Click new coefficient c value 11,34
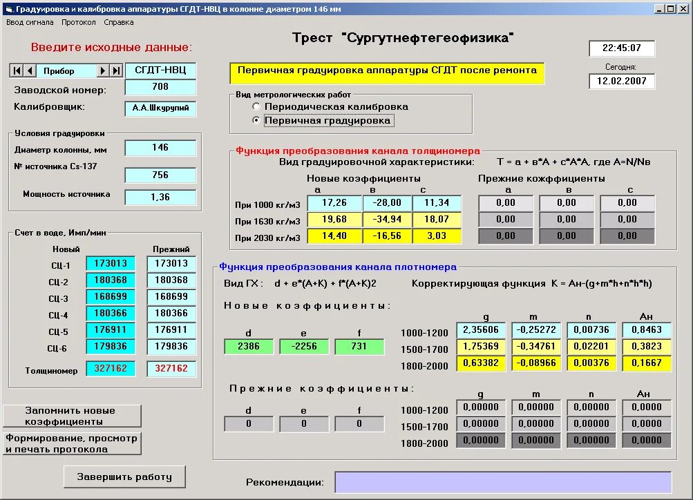 437,203
